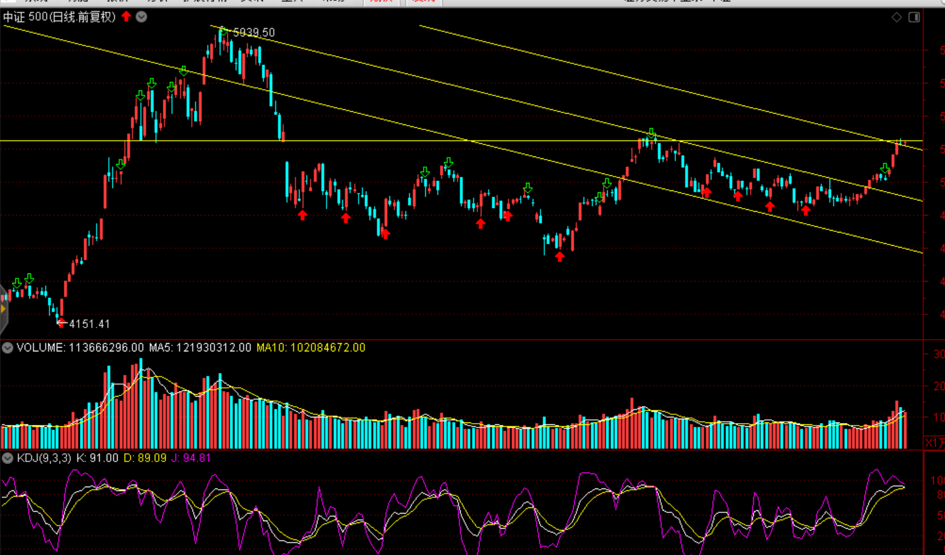
Task: Select the horizontal yellow support line
Action: (377, 141)
